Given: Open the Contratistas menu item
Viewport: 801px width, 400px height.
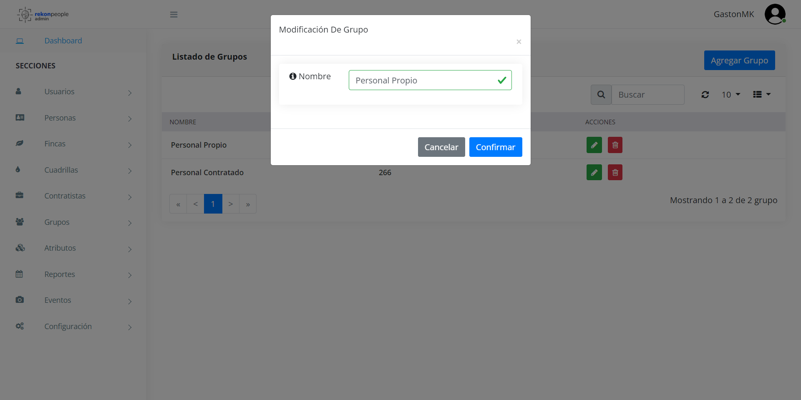Looking at the screenshot, I should click(x=65, y=196).
